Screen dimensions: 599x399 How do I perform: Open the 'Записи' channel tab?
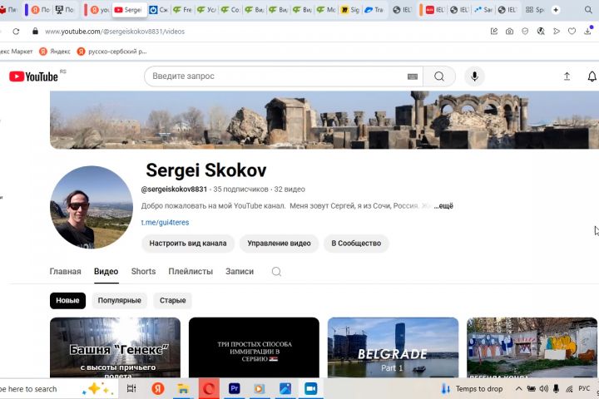click(x=240, y=272)
